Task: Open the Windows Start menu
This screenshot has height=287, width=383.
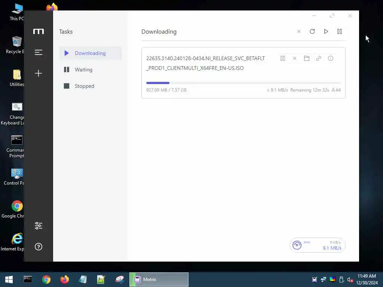Action: point(9,280)
